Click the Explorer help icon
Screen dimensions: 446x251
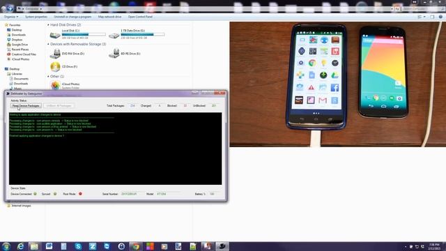point(440,17)
